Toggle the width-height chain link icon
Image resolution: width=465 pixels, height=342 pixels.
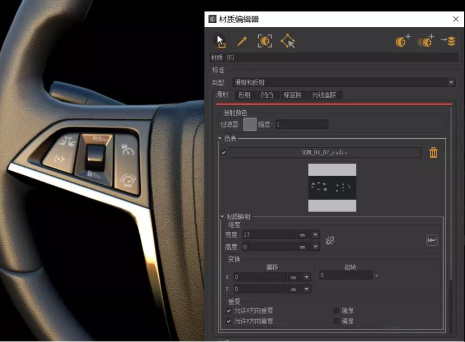(x=330, y=240)
